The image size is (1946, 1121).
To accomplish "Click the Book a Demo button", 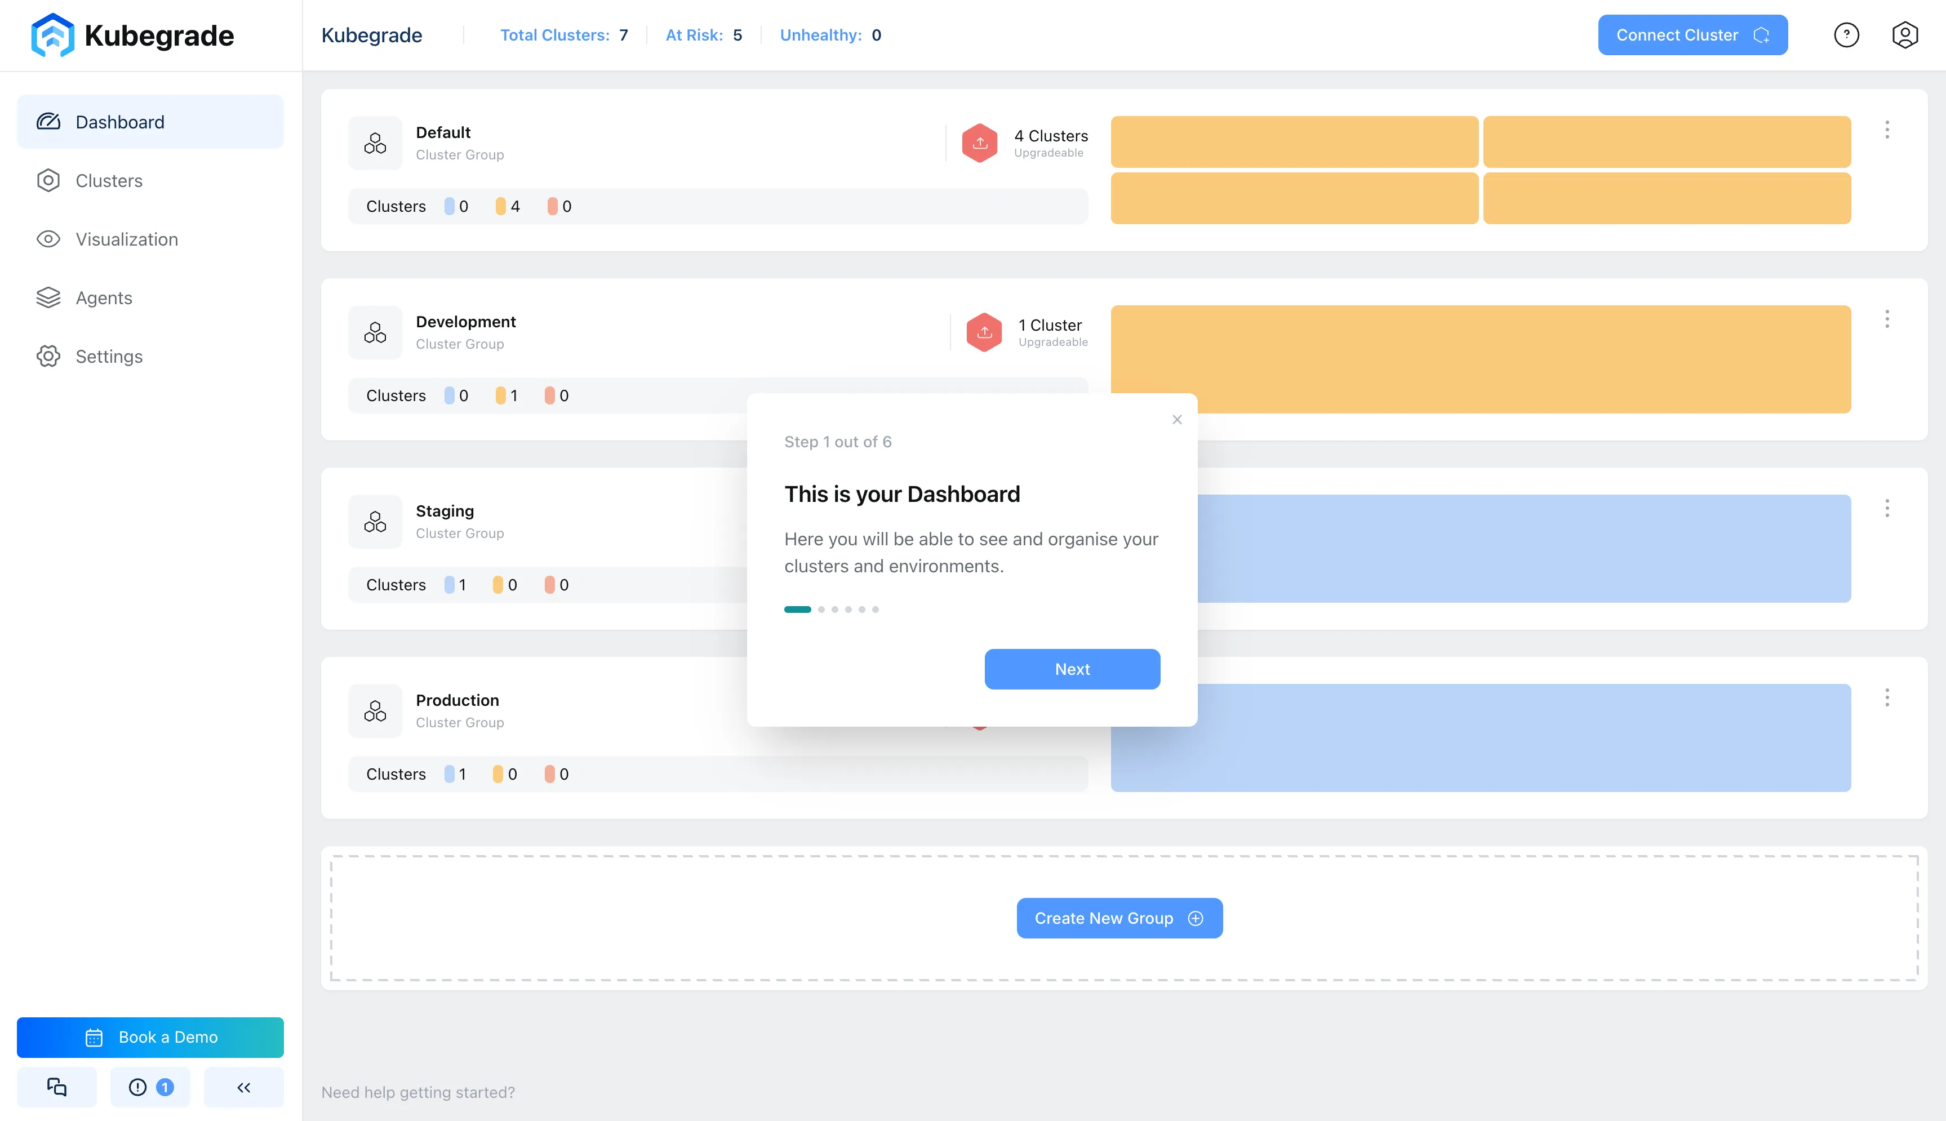I will click(x=150, y=1037).
